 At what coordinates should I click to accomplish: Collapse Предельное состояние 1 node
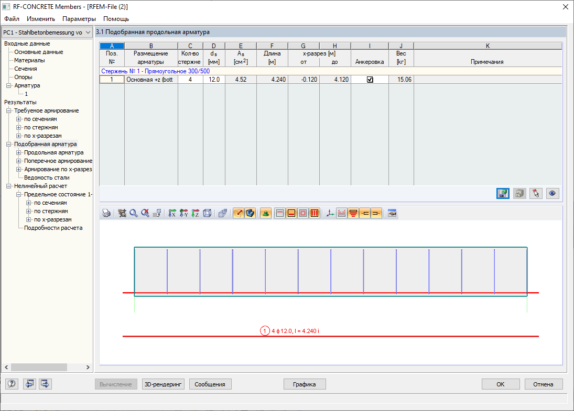[x=19, y=195]
